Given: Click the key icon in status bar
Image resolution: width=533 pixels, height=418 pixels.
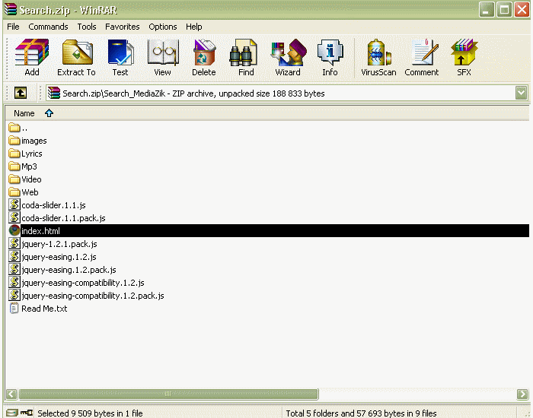Looking at the screenshot, I should pyautogui.click(x=27, y=413).
